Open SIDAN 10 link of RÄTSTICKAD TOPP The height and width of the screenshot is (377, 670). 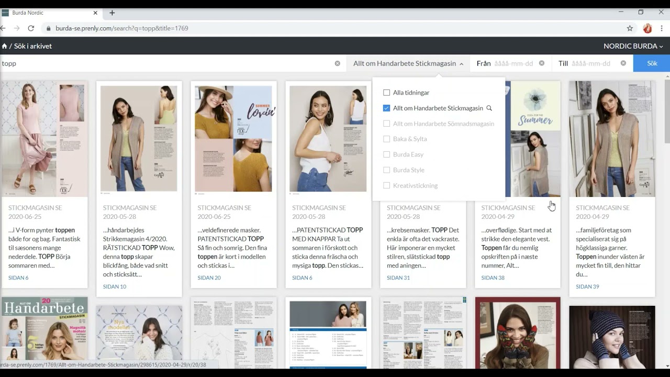115,286
